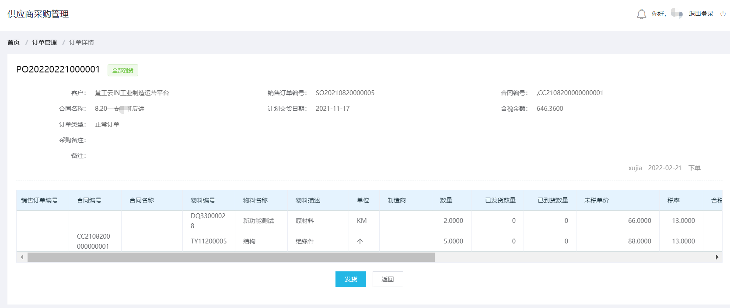Go to 首页 in breadcrumb

[x=14, y=42]
